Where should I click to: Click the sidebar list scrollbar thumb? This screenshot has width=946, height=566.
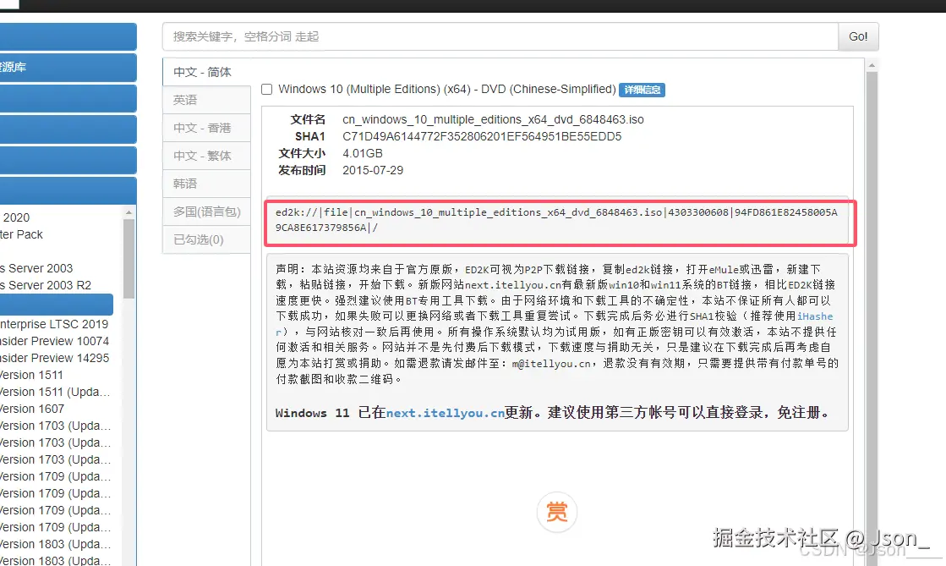coord(129,259)
